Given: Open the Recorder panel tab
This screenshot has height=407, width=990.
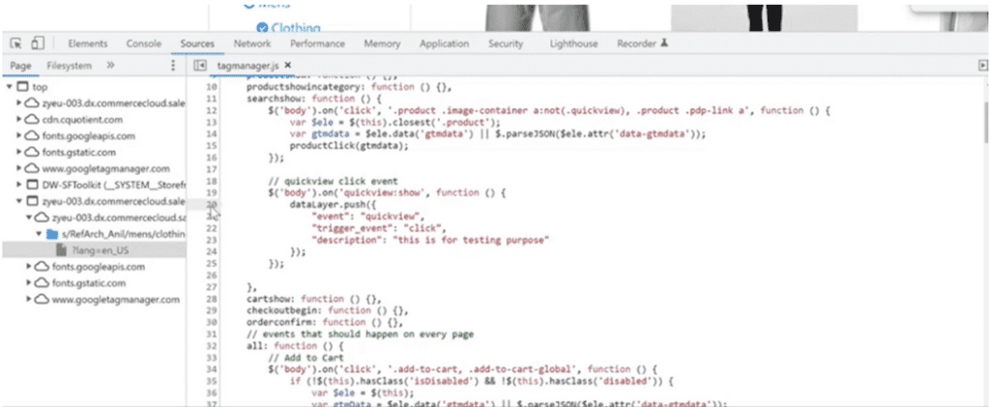Looking at the screenshot, I should pyautogui.click(x=637, y=44).
